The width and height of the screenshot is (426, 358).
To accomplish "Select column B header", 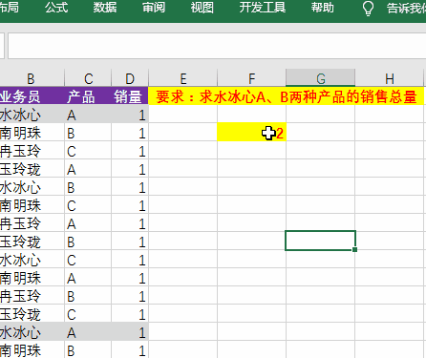I will coord(32,78).
